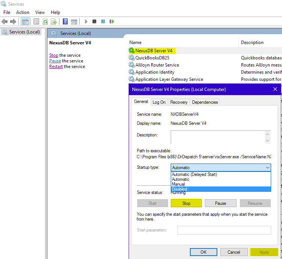Open the Properties toolbar icon

click(x=36, y=21)
